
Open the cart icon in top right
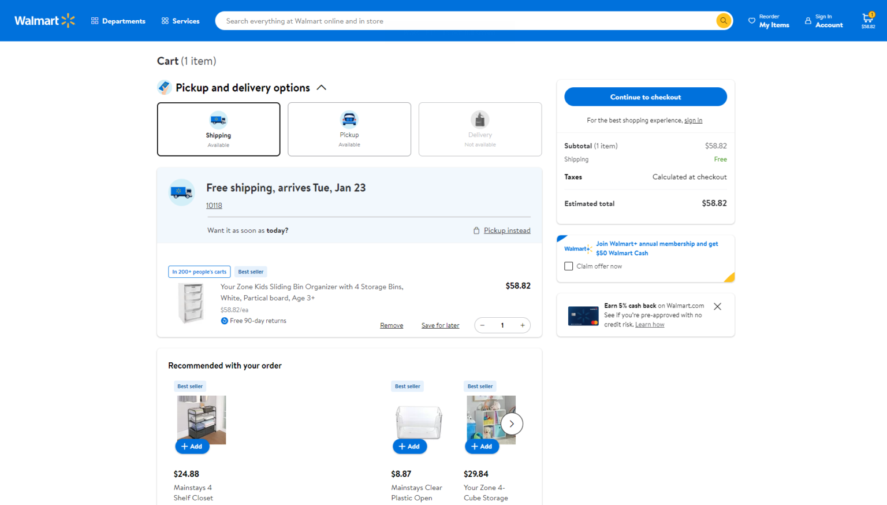[867, 19]
